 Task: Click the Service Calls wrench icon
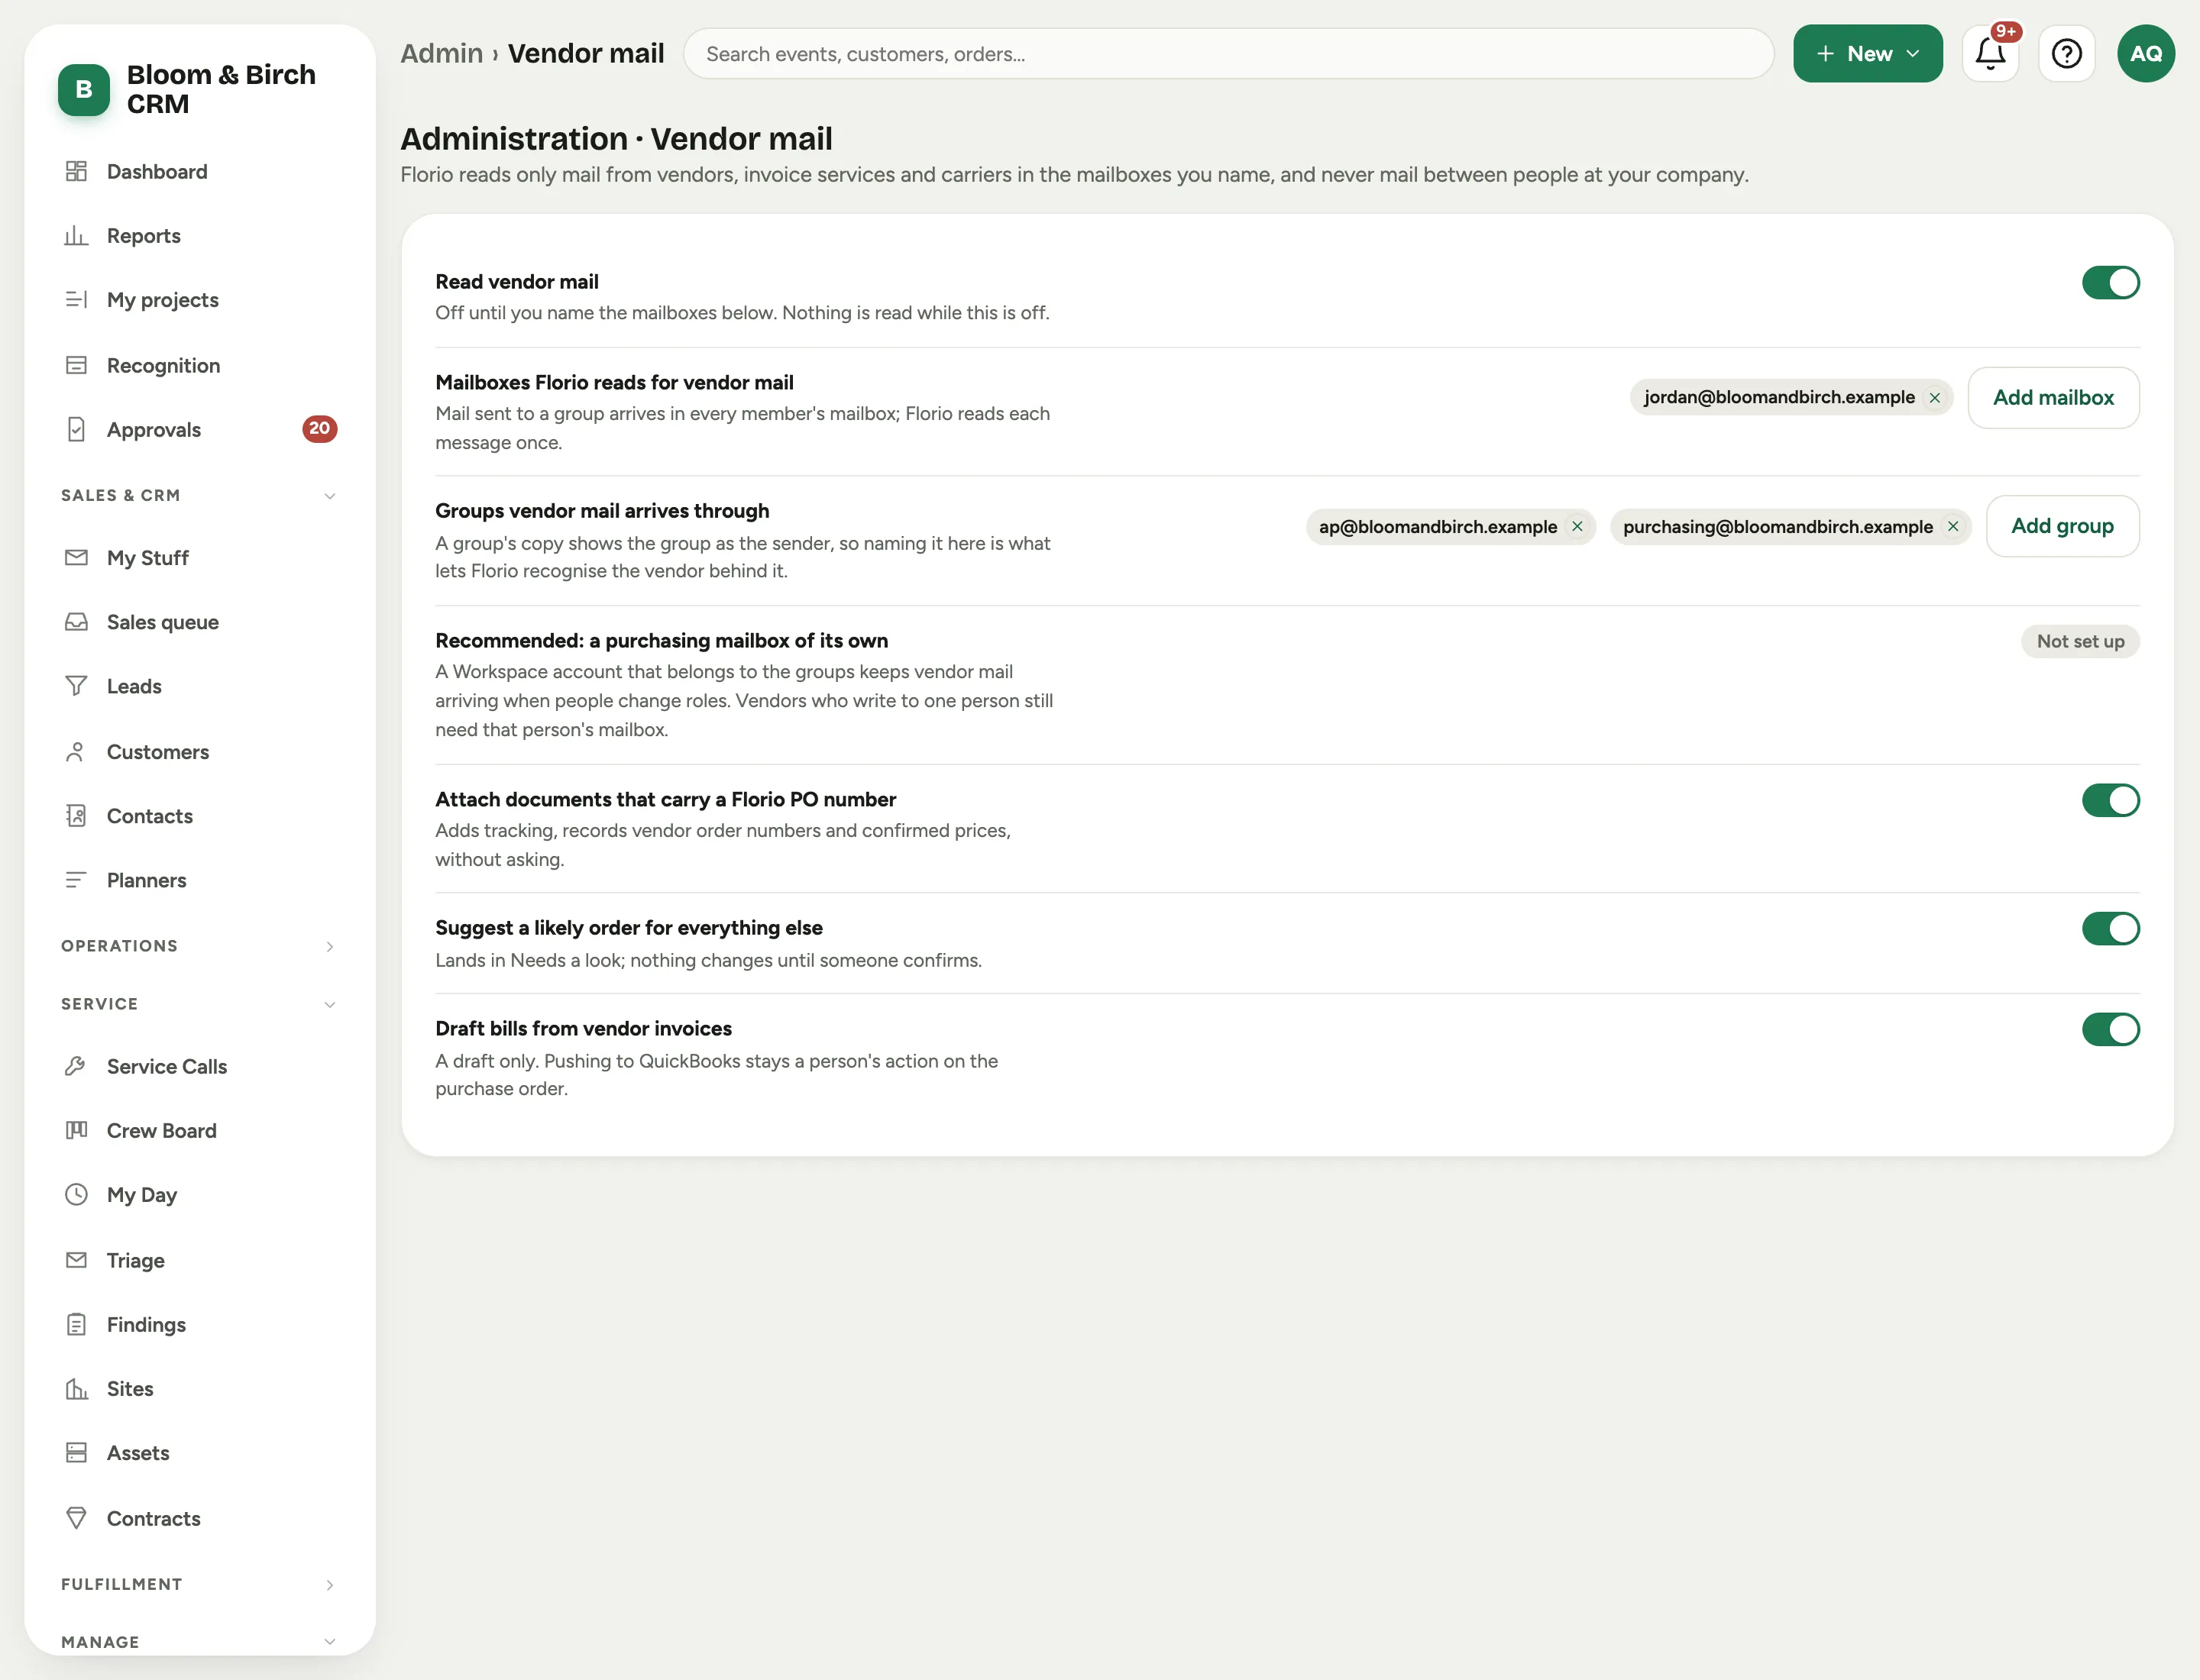76,1066
